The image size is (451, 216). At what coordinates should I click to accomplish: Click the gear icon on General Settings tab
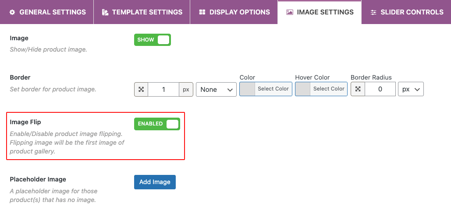pyautogui.click(x=12, y=12)
